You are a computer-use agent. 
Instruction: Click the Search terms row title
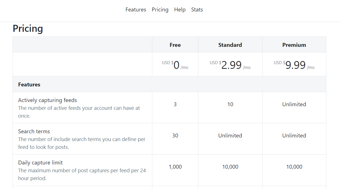tap(34, 131)
